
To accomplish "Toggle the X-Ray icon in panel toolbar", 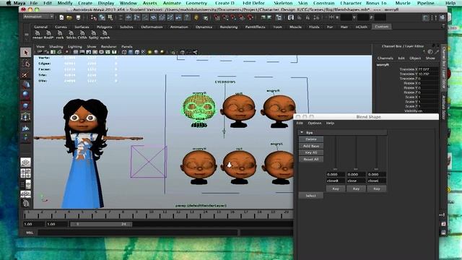I will pyautogui.click(x=183, y=52).
